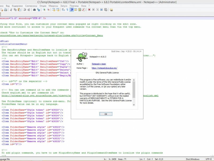This screenshot has width=214, height=161.
Task: Click the 'lines : 71' status text
Action: (122, 159)
